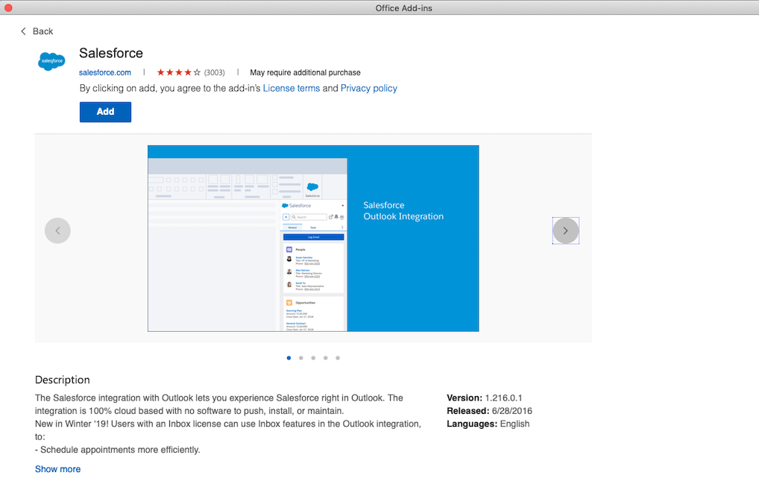Click '- Schedule appointments more efficiently.' line
This screenshot has height=490, width=759.
coord(118,449)
